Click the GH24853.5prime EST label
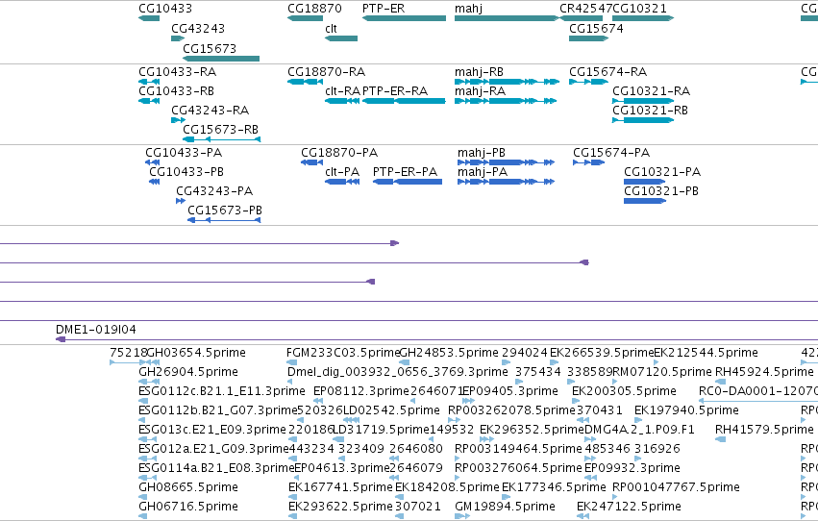 pyautogui.click(x=449, y=353)
